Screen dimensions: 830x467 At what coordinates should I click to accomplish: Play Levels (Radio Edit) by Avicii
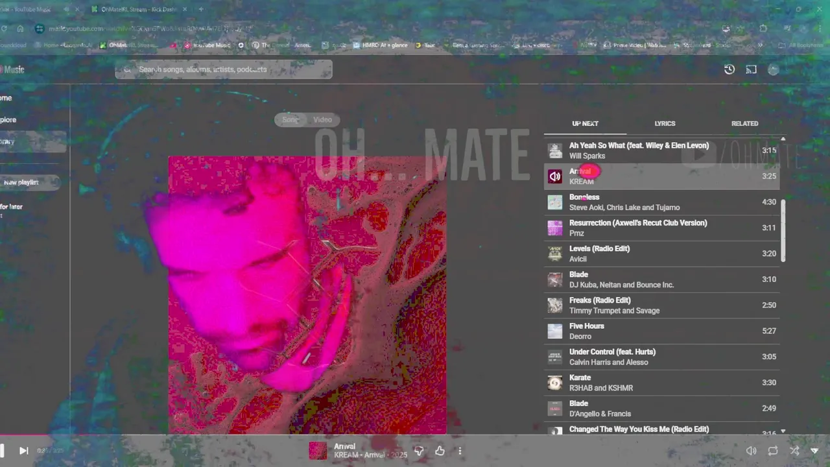pyautogui.click(x=661, y=254)
